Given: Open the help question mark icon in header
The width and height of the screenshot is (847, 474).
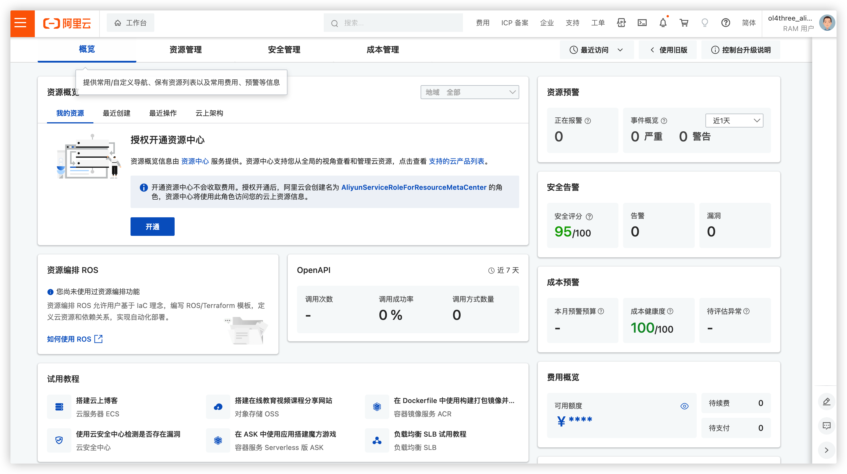Looking at the screenshot, I should [725, 23].
